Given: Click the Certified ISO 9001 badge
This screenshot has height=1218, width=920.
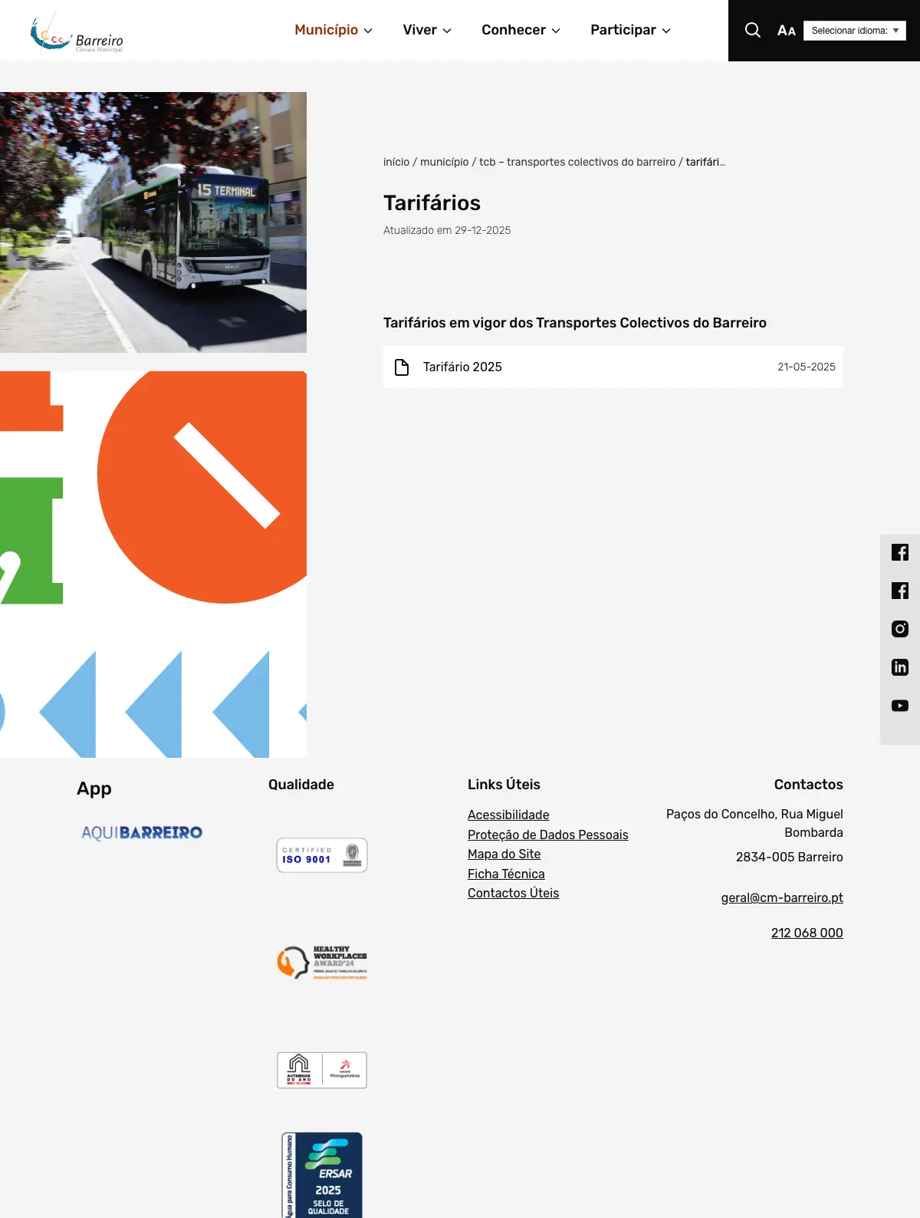Looking at the screenshot, I should click(x=322, y=855).
